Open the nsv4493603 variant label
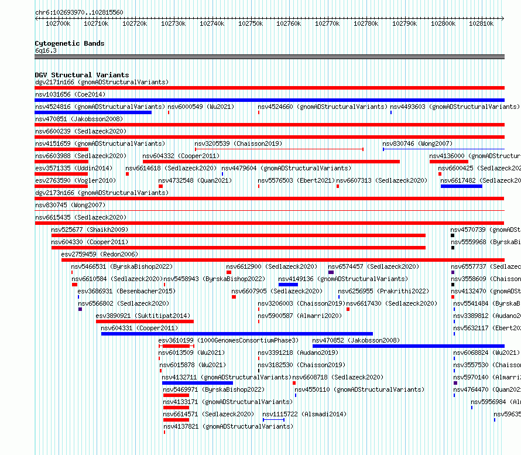Screen dimensions: 521x455 [454, 107]
